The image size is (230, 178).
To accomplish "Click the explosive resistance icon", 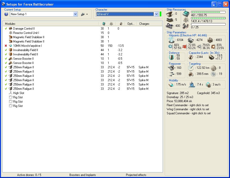I will point(213,47).
